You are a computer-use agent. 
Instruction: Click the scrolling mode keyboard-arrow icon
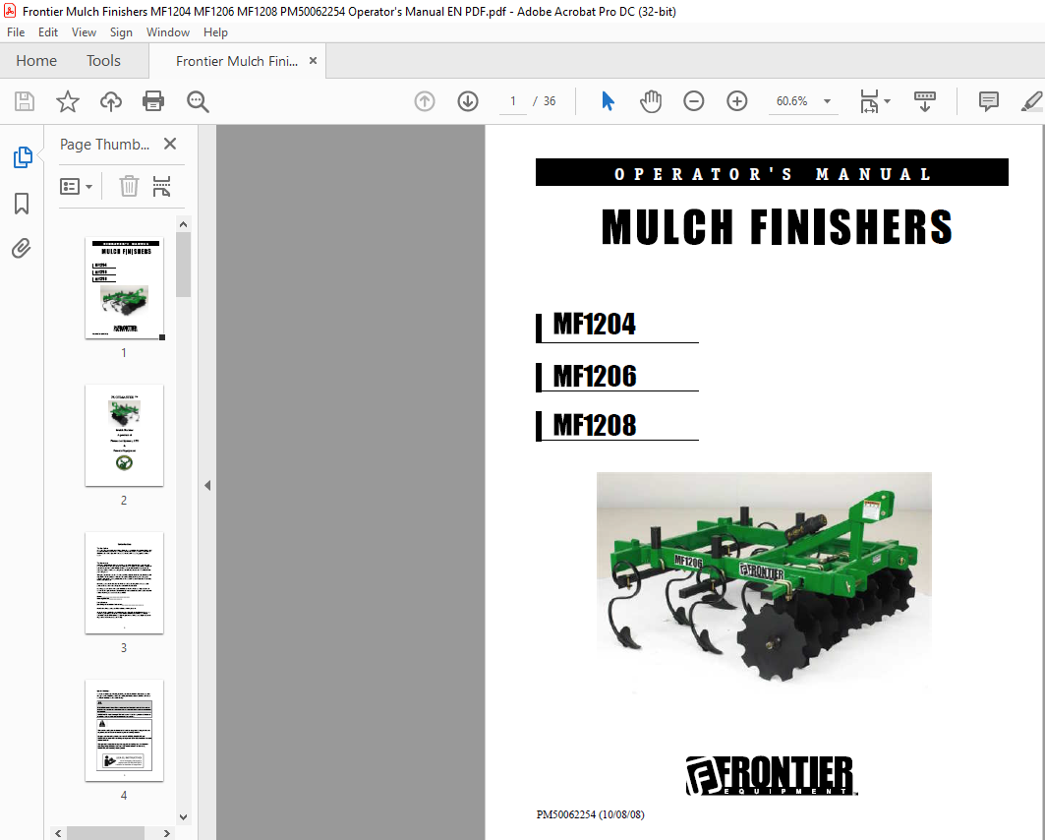[x=924, y=101]
